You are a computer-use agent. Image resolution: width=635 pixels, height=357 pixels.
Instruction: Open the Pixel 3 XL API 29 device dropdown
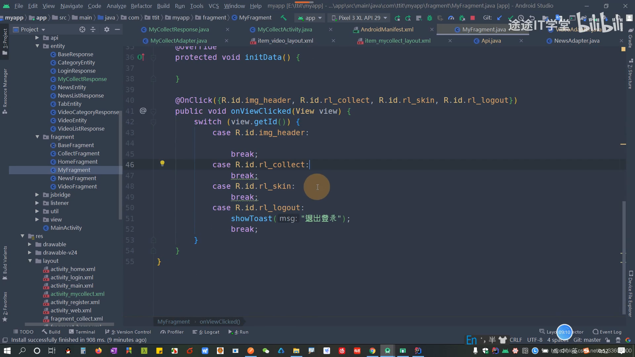coord(359,18)
